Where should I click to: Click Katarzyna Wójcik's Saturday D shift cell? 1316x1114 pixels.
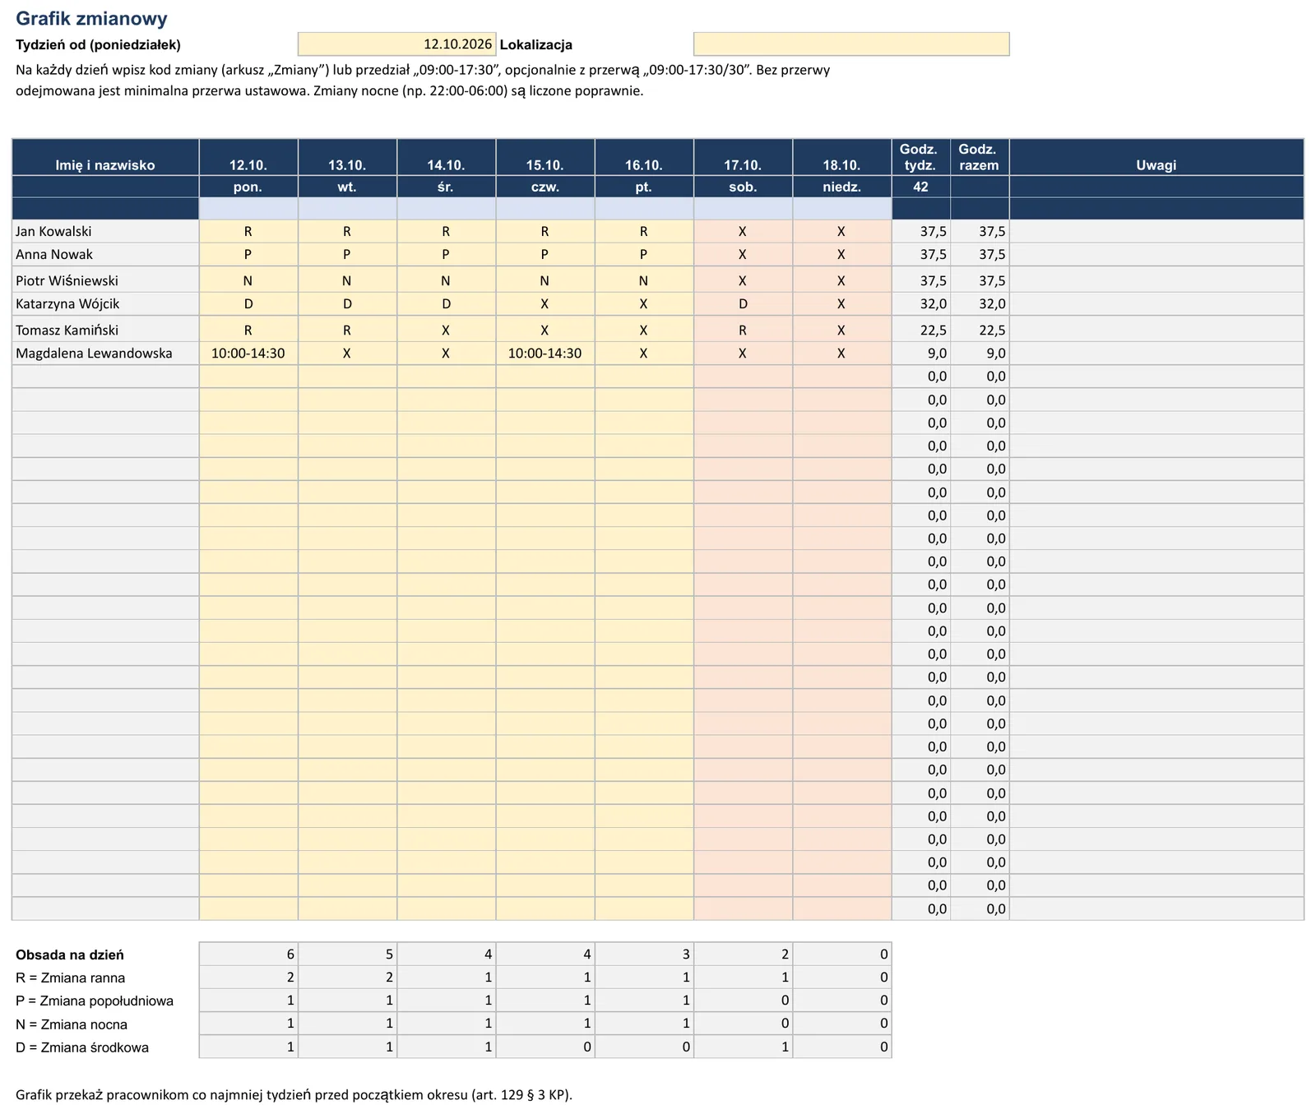[x=743, y=304]
